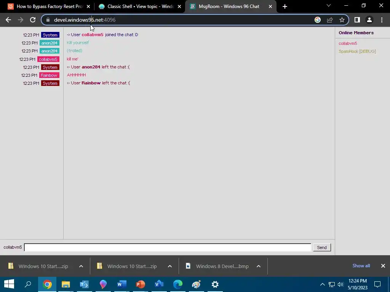Send the chat message
The image size is (390, 292).
tap(322, 247)
